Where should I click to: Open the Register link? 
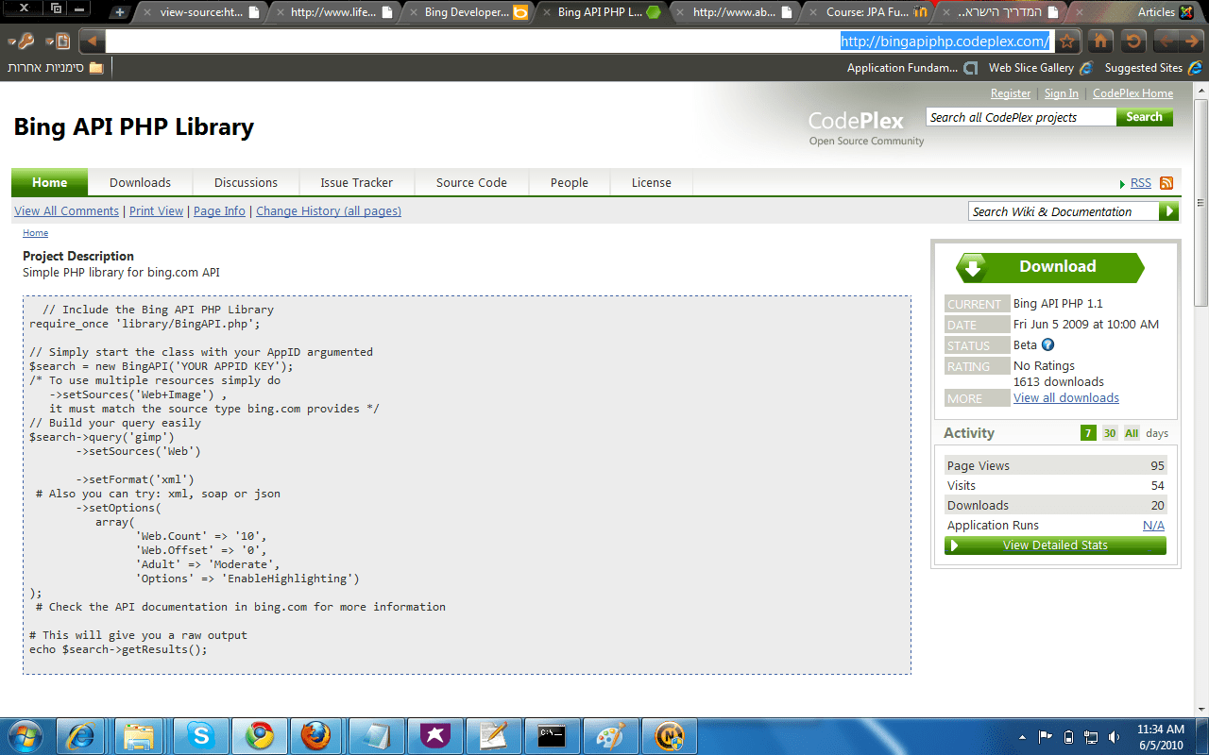pos(1011,93)
